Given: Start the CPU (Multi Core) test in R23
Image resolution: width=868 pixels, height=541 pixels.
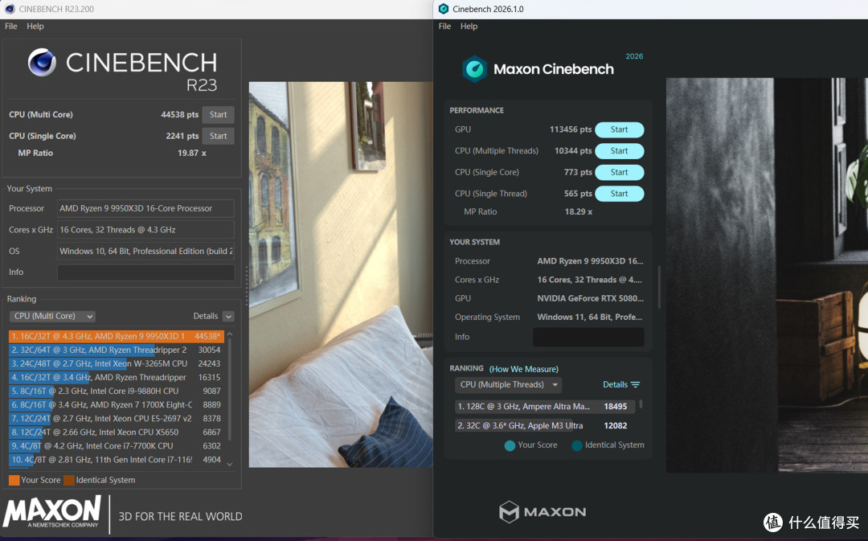Looking at the screenshot, I should 218,115.
